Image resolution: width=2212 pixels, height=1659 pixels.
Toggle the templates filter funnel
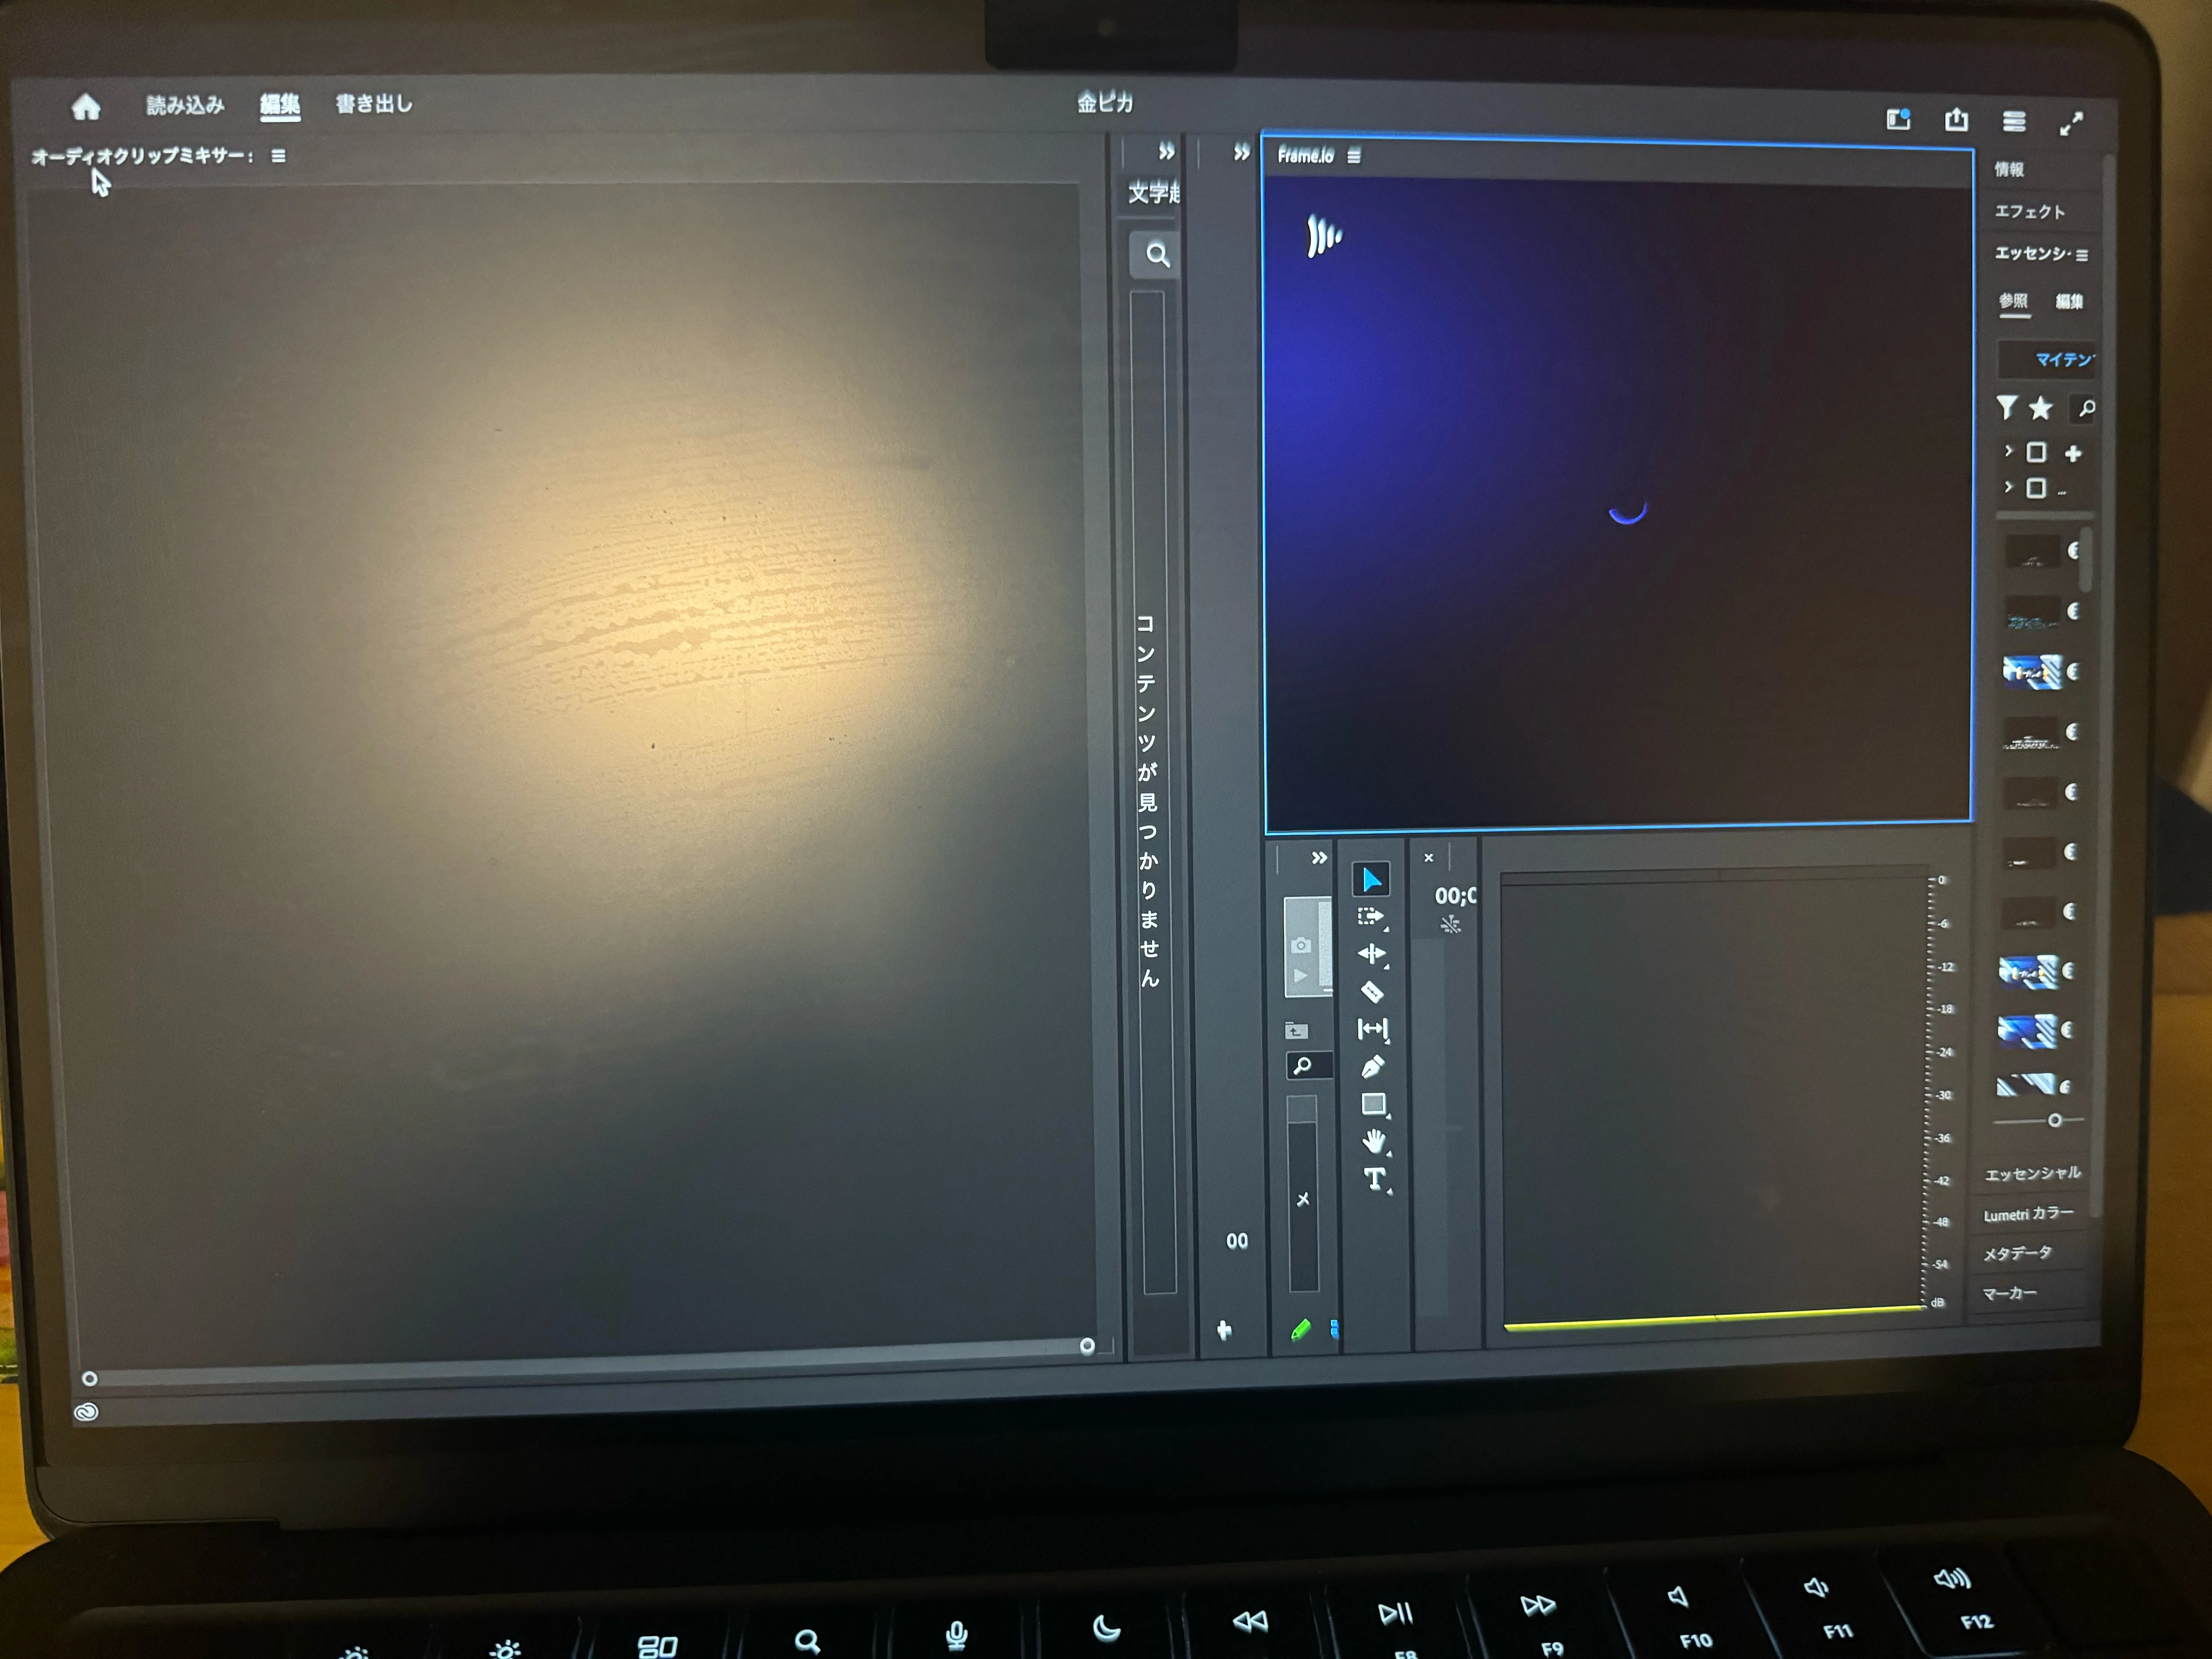pyautogui.click(x=2007, y=407)
